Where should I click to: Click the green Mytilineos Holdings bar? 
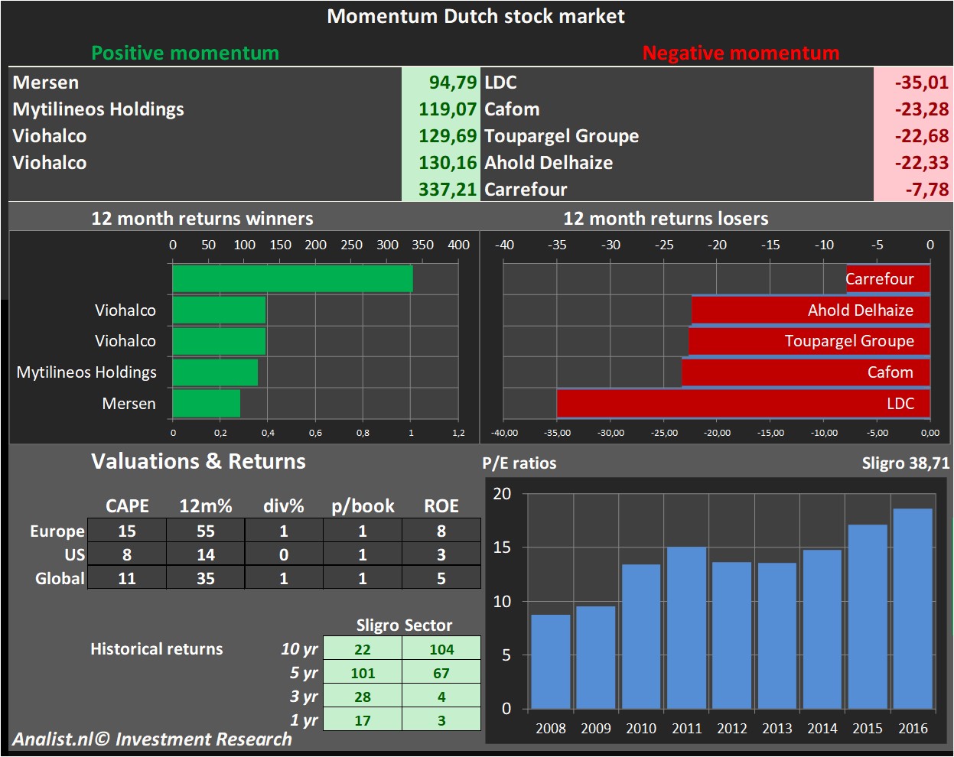[215, 372]
